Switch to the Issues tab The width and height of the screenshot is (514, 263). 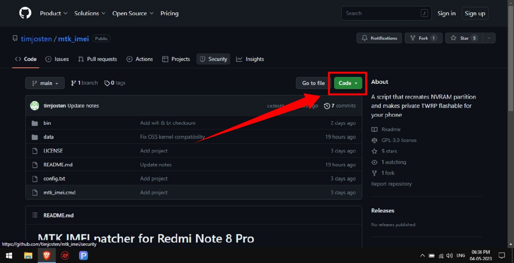point(57,59)
